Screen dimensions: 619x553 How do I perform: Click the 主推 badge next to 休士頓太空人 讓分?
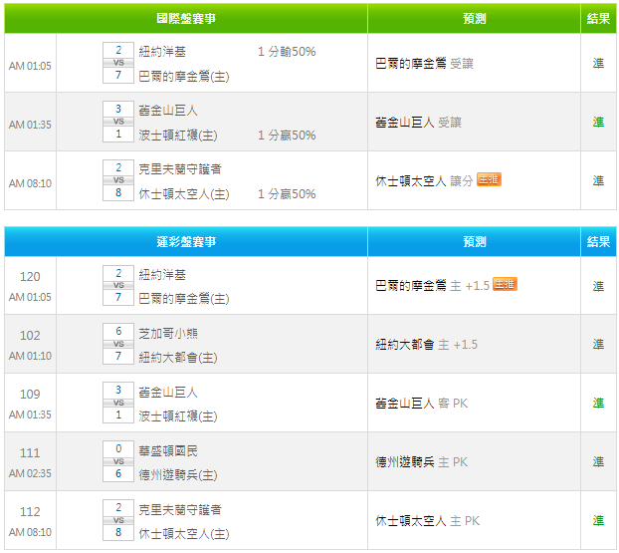coord(489,180)
